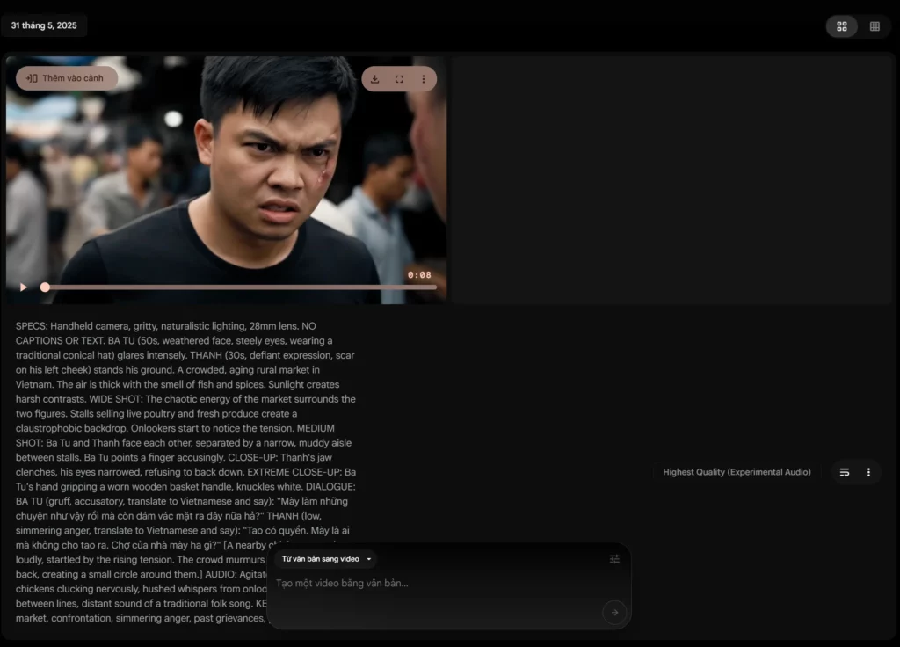Image resolution: width=900 pixels, height=647 pixels.
Task: Click the Tạo một video bằng văn bản field
Action: pyautogui.click(x=396, y=583)
